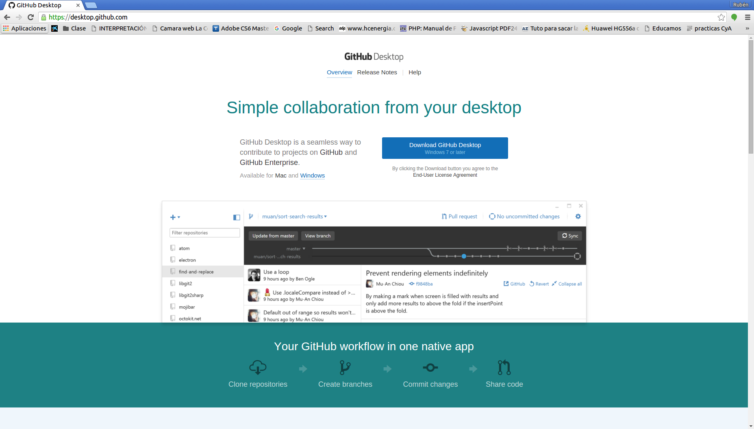
Task: Bookmark this page with the star icon
Action: pyautogui.click(x=721, y=17)
